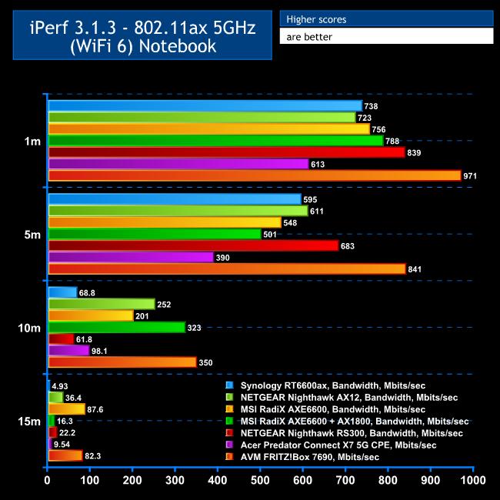The image size is (500, 500).
Task: Click the 82.3 value label
Action: point(92,456)
